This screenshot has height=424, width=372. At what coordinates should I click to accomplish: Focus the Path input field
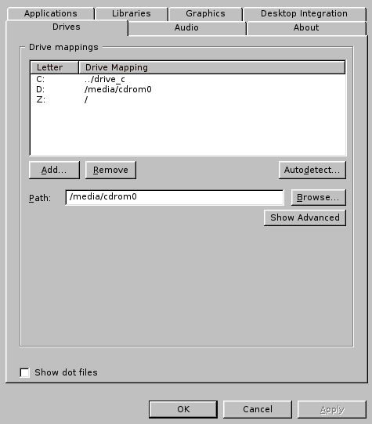(x=175, y=197)
